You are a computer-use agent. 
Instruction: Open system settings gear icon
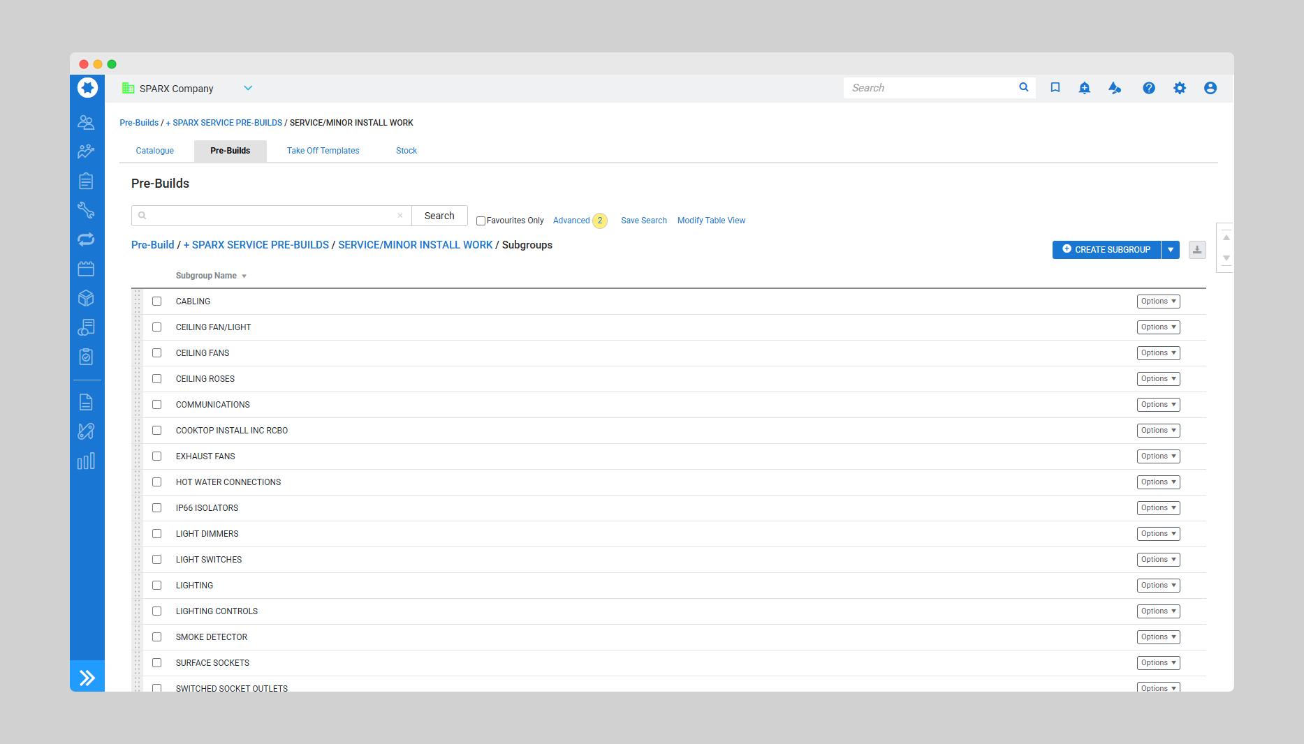1180,88
